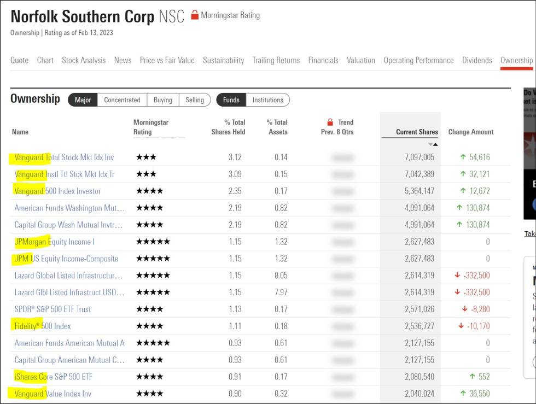Sort by Current Shares column
Screen dimensions: 536x404
[417, 132]
